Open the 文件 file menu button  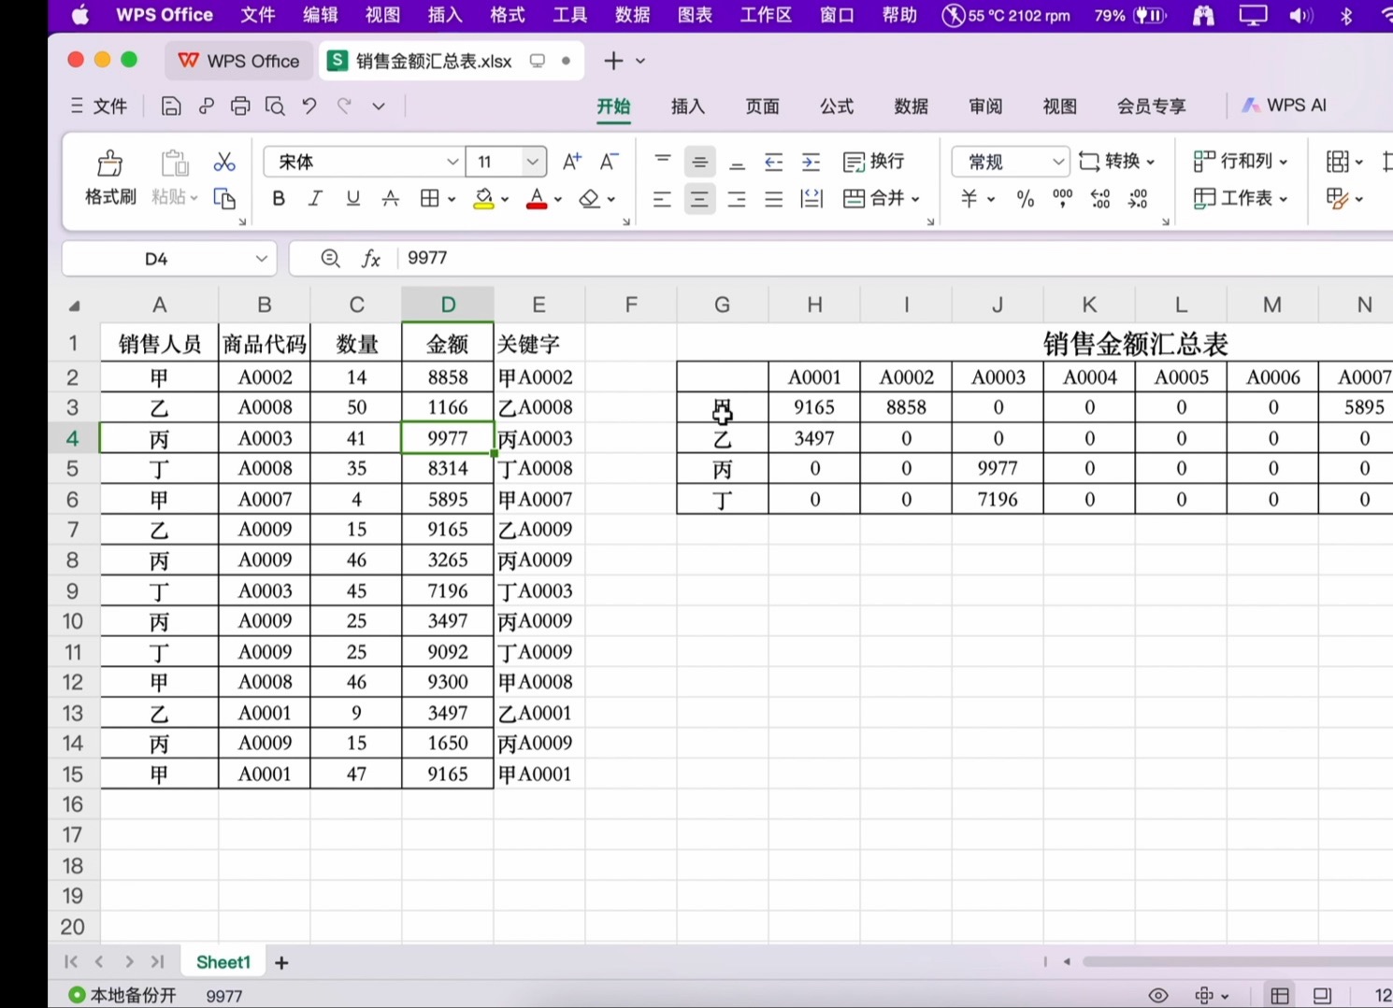click(99, 106)
